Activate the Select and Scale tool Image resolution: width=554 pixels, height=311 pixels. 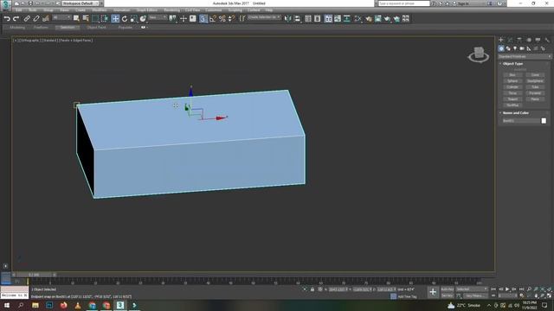tap(133, 19)
